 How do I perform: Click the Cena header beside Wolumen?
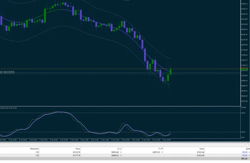[x=78, y=149]
